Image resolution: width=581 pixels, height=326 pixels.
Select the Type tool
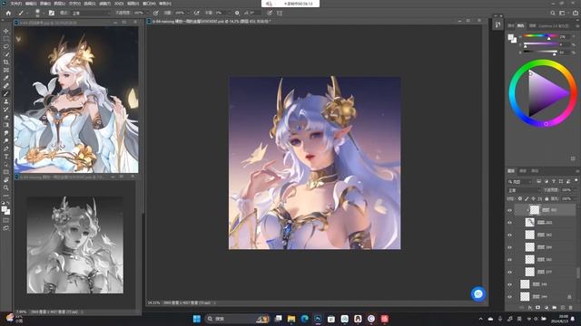pos(6,157)
